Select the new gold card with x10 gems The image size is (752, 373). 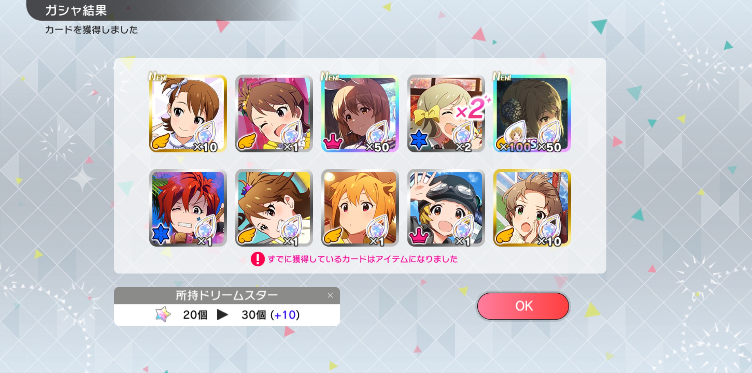point(188,114)
